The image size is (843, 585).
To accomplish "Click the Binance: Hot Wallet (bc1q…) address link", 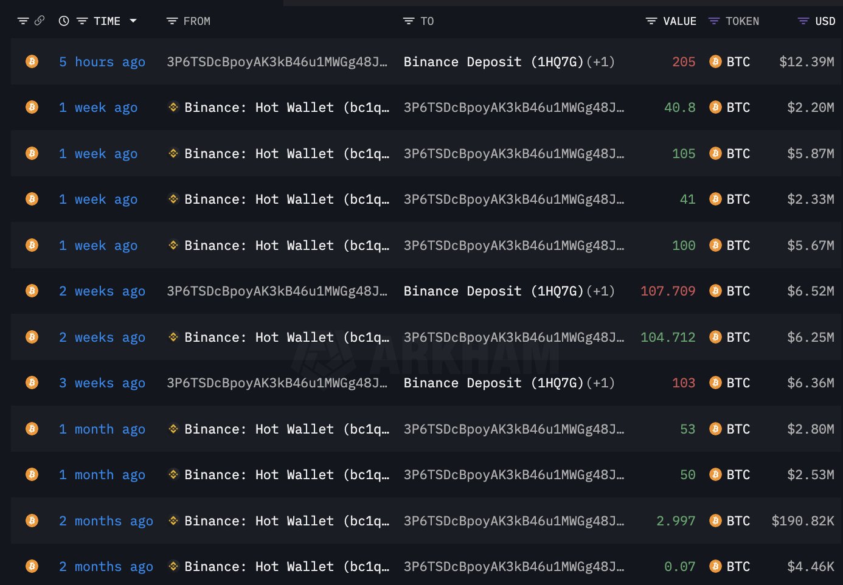I will point(279,107).
